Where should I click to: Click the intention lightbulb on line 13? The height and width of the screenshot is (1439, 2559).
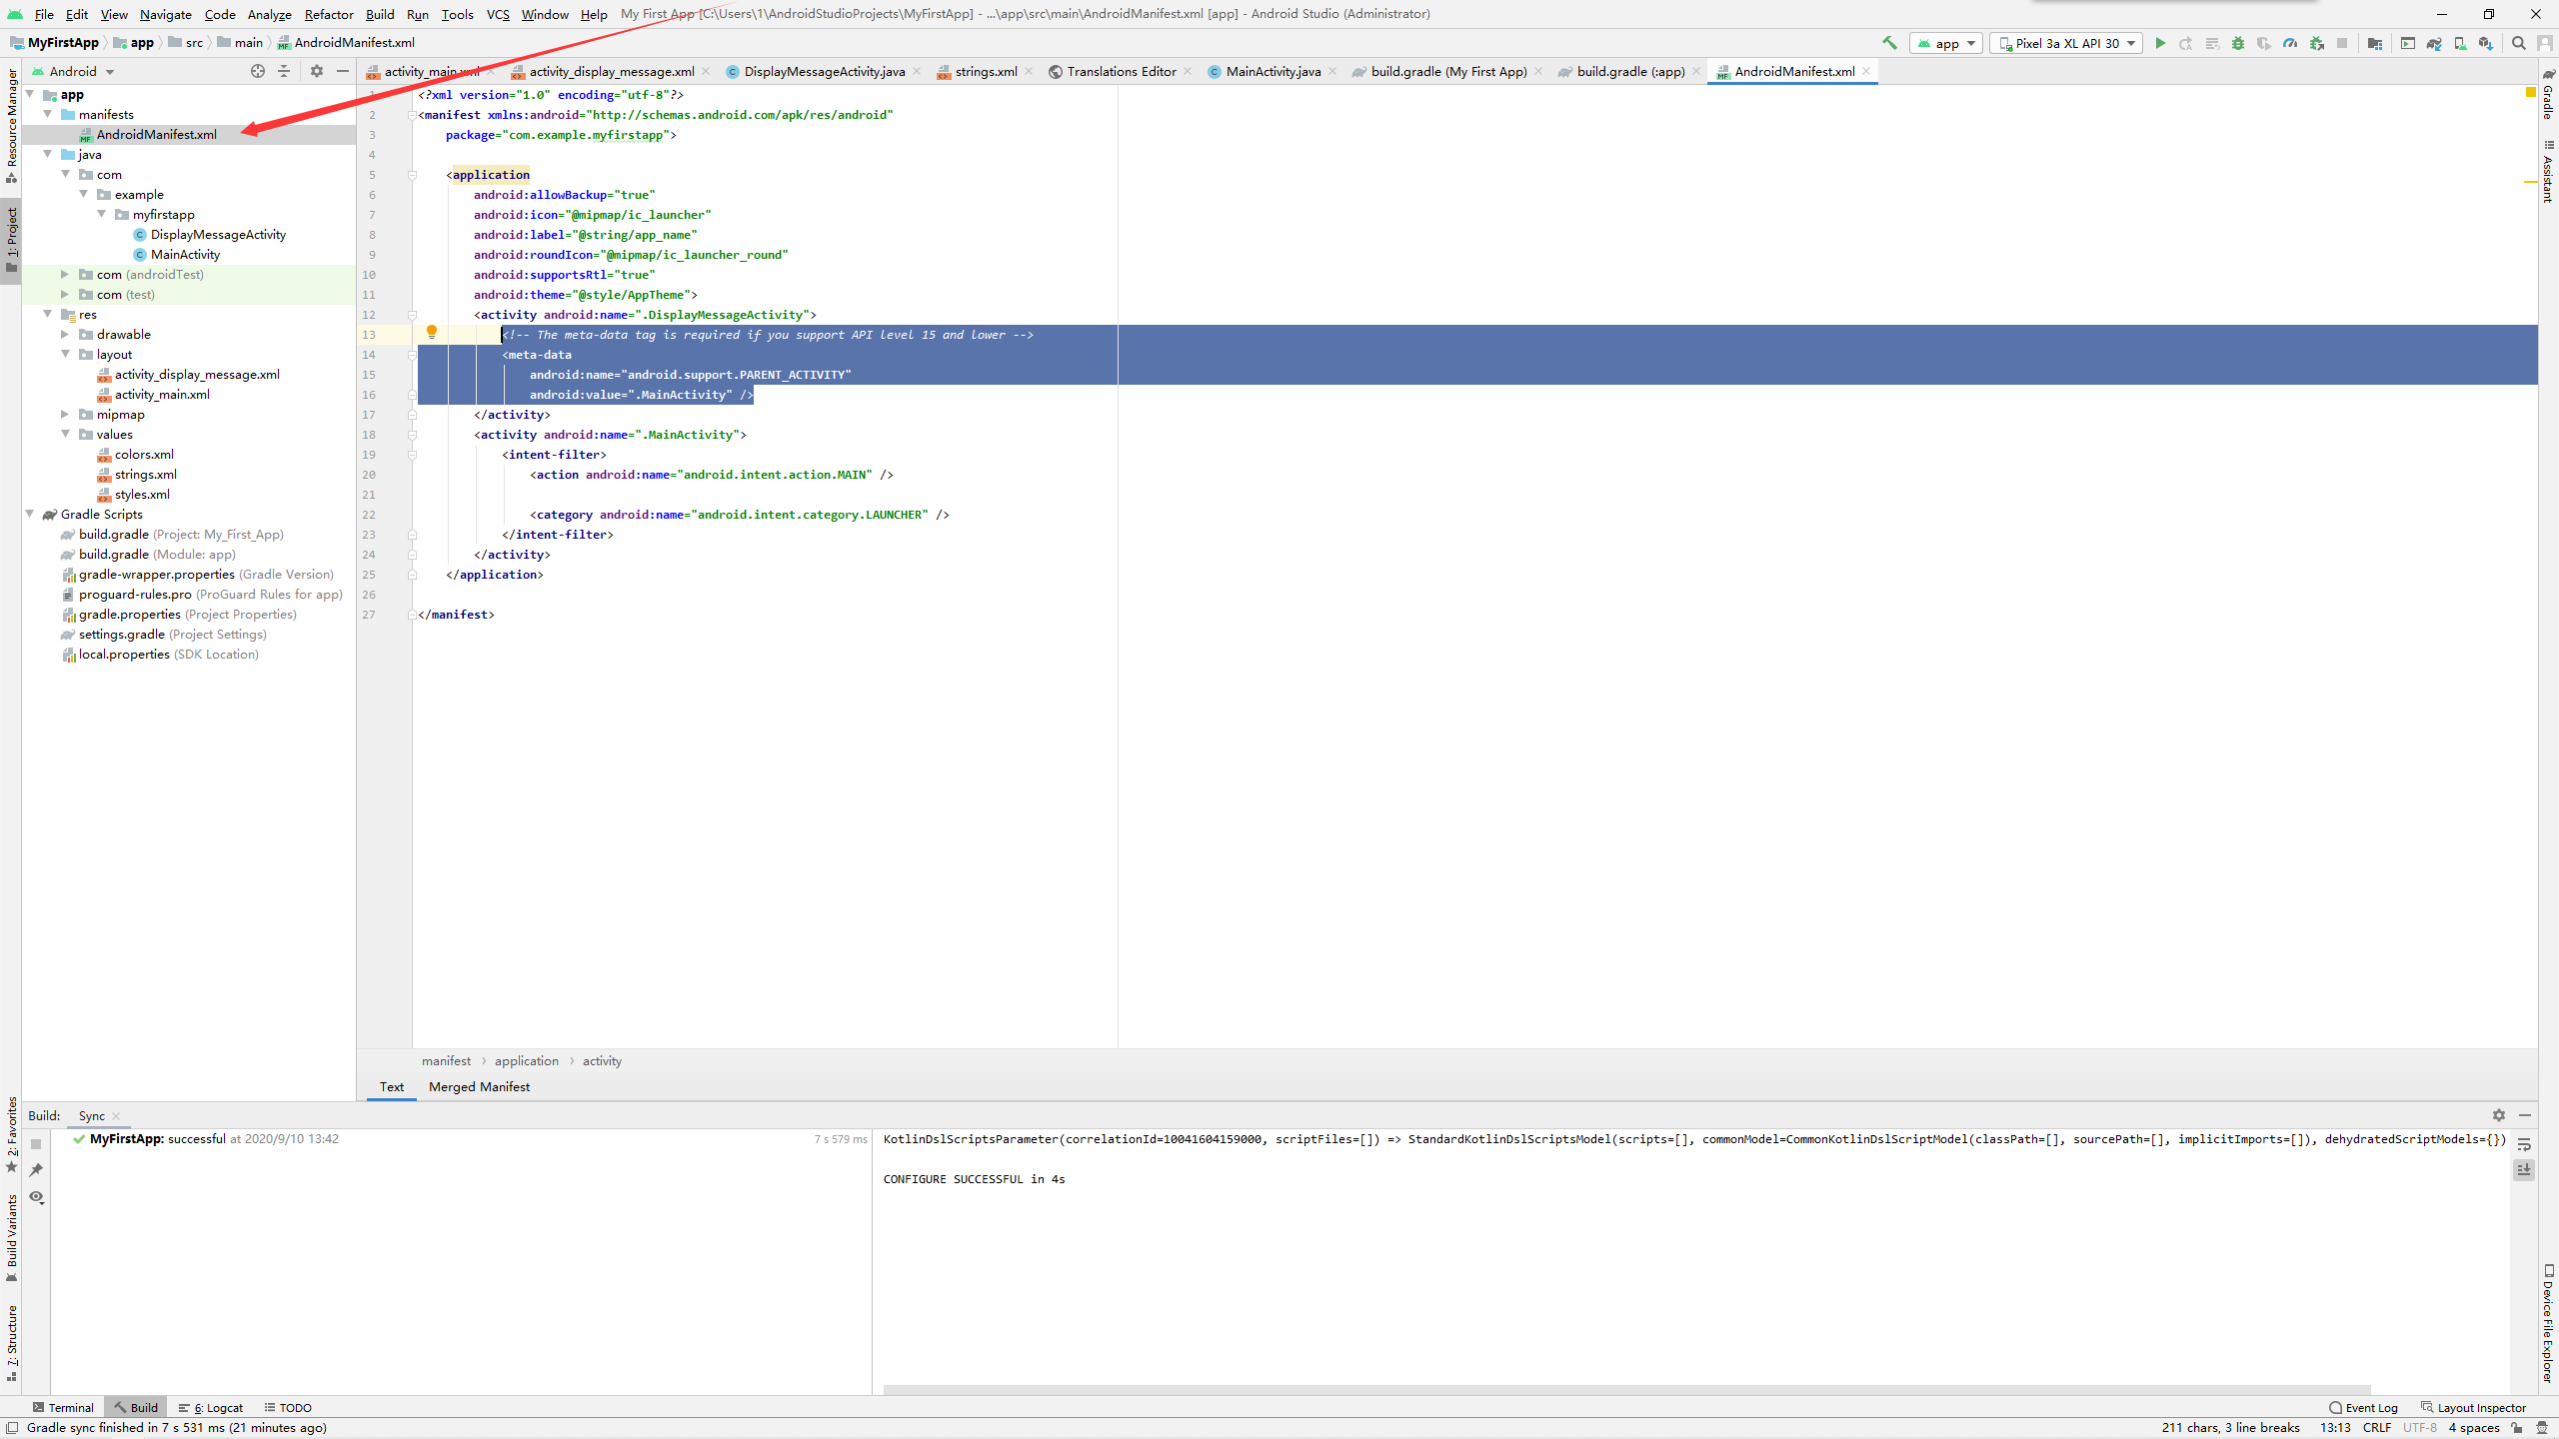[x=432, y=332]
